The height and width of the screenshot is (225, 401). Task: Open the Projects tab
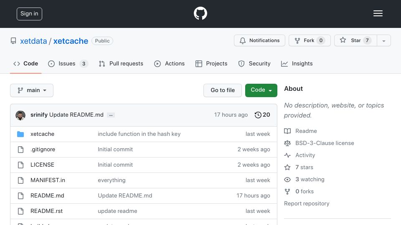pos(211,63)
